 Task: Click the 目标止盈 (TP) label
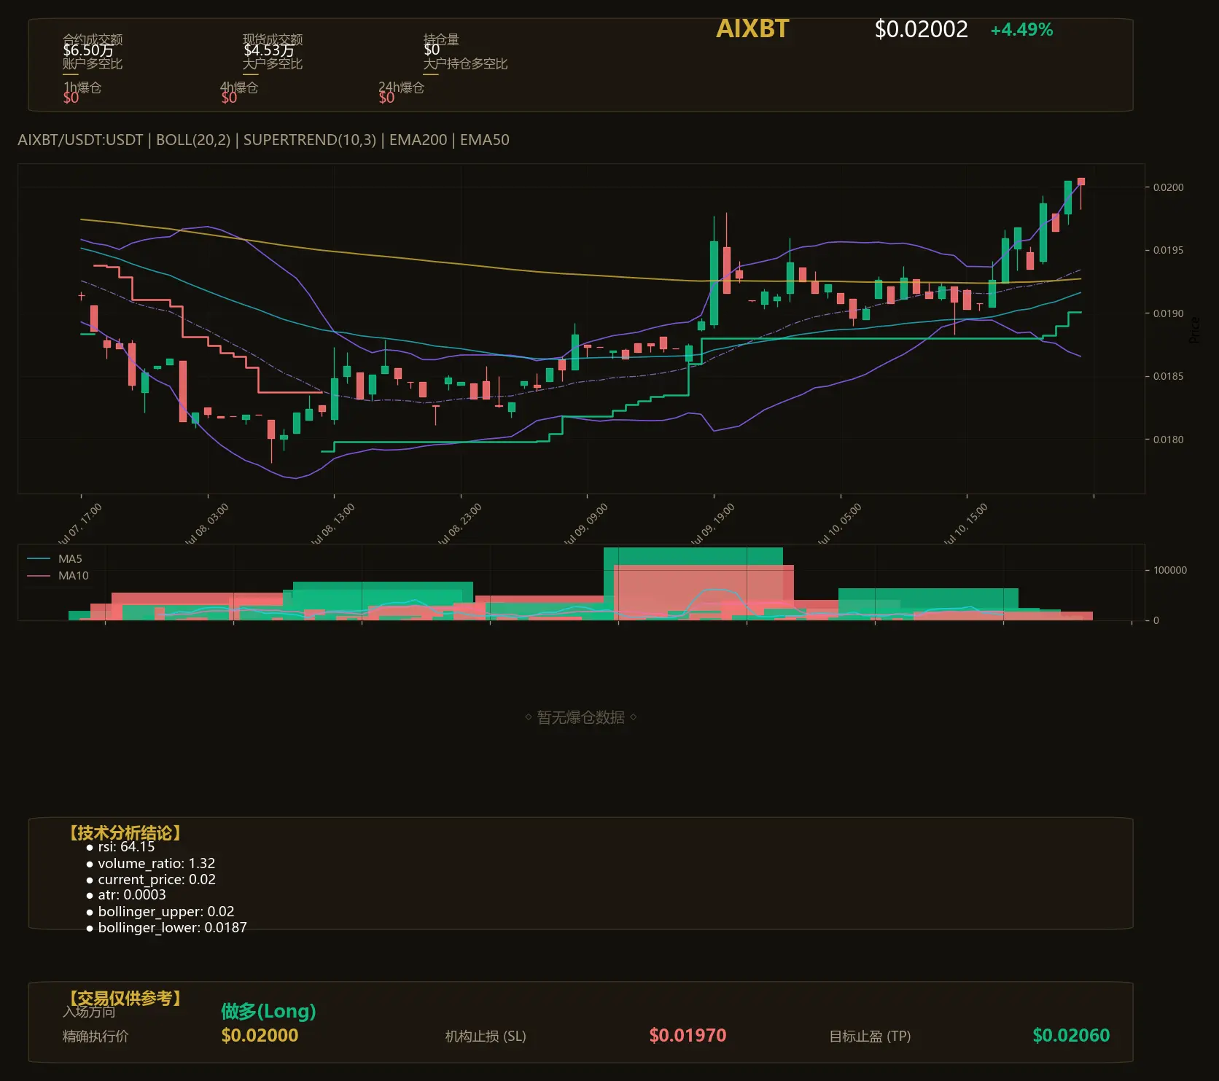870,1036
